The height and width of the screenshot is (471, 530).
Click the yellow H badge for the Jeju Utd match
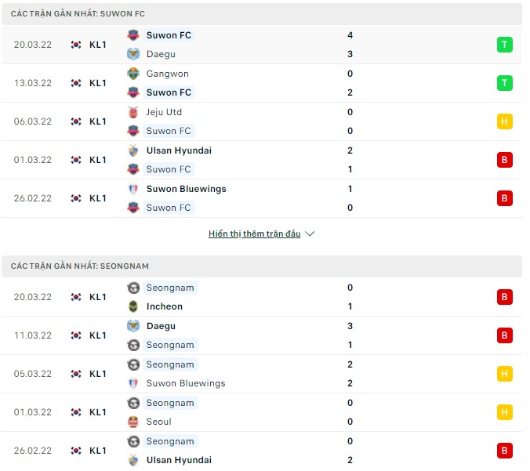click(505, 121)
